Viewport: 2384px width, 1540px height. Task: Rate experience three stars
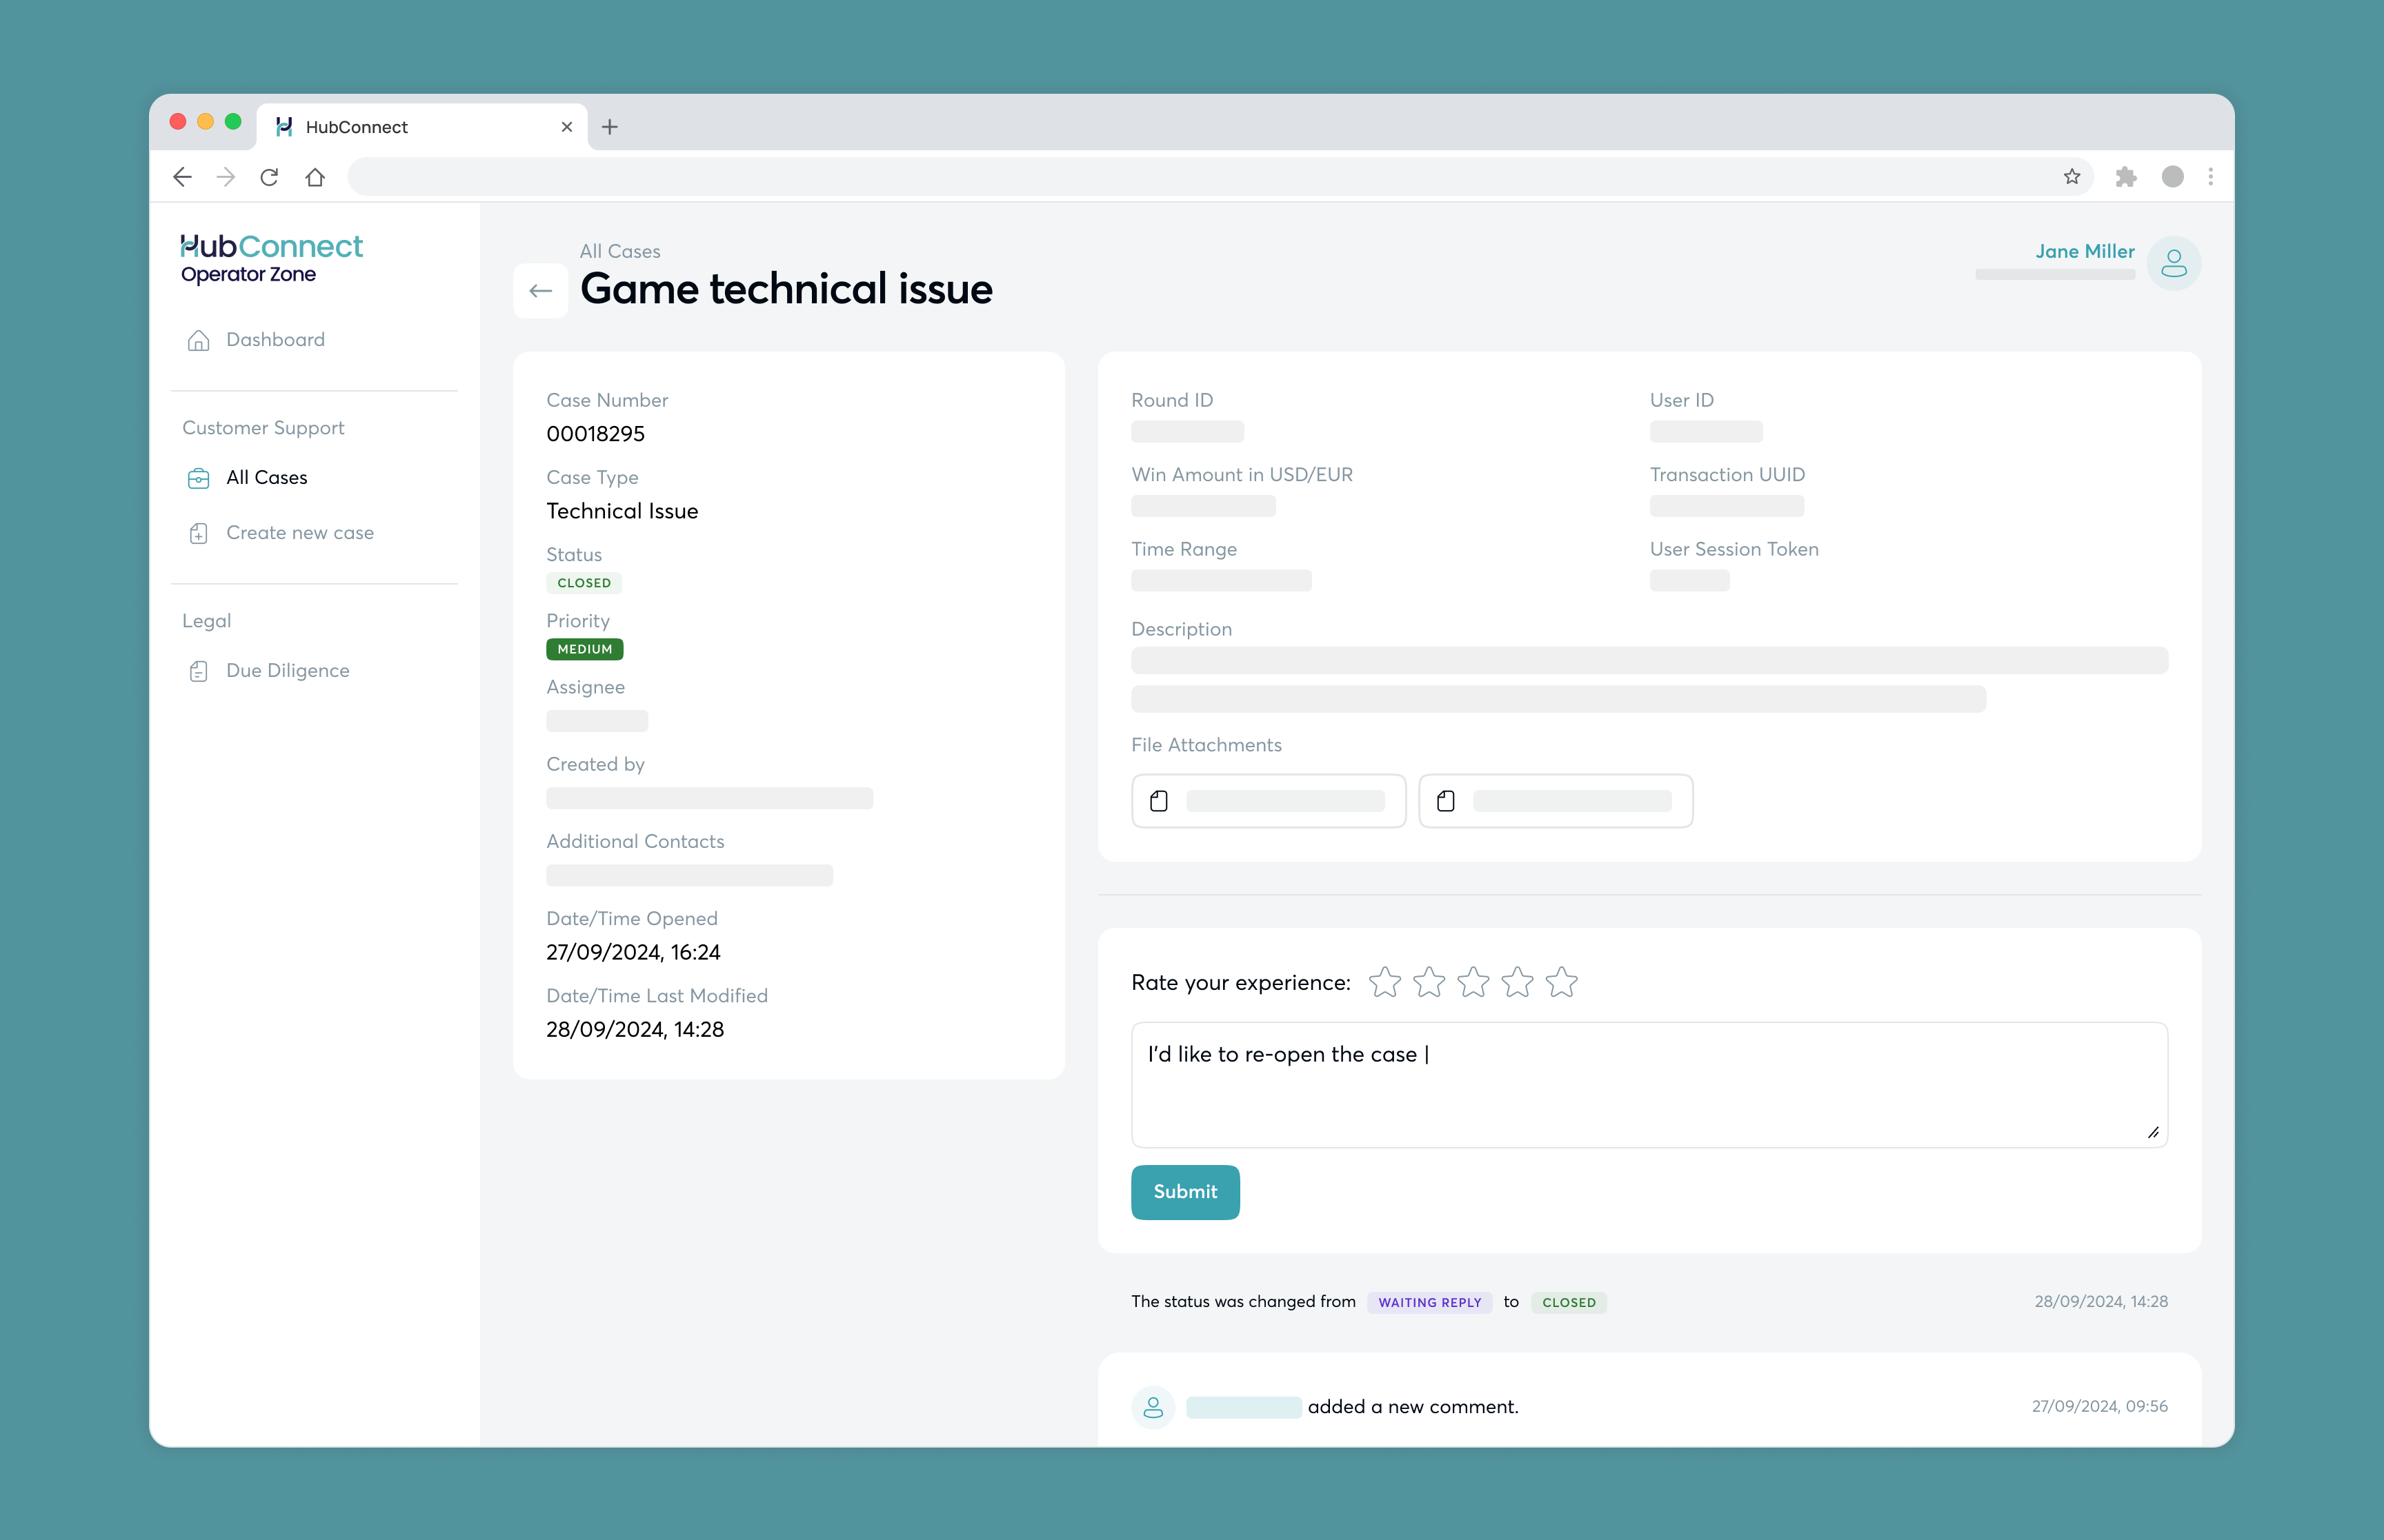pos(1473,982)
